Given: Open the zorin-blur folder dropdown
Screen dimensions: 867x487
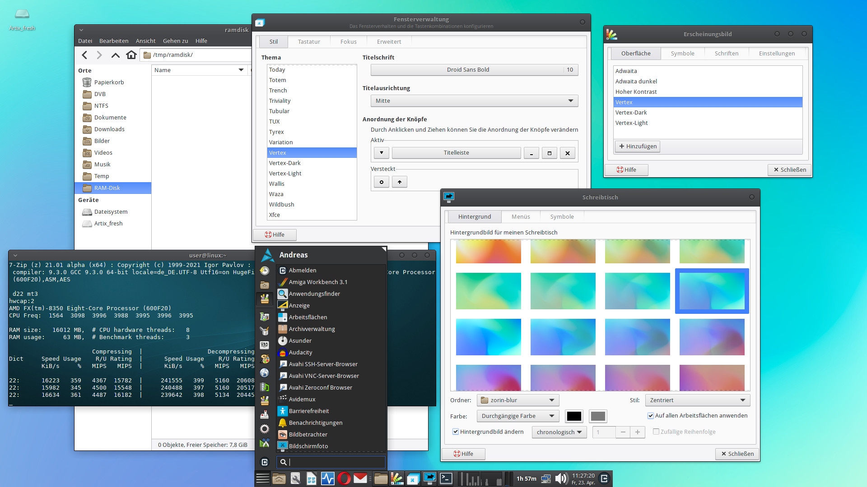Looking at the screenshot, I should (517, 400).
